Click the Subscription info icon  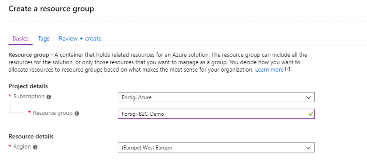49,97
